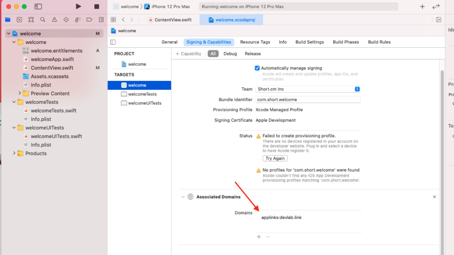Select the applinks:devlab.link domain entry

(x=281, y=217)
